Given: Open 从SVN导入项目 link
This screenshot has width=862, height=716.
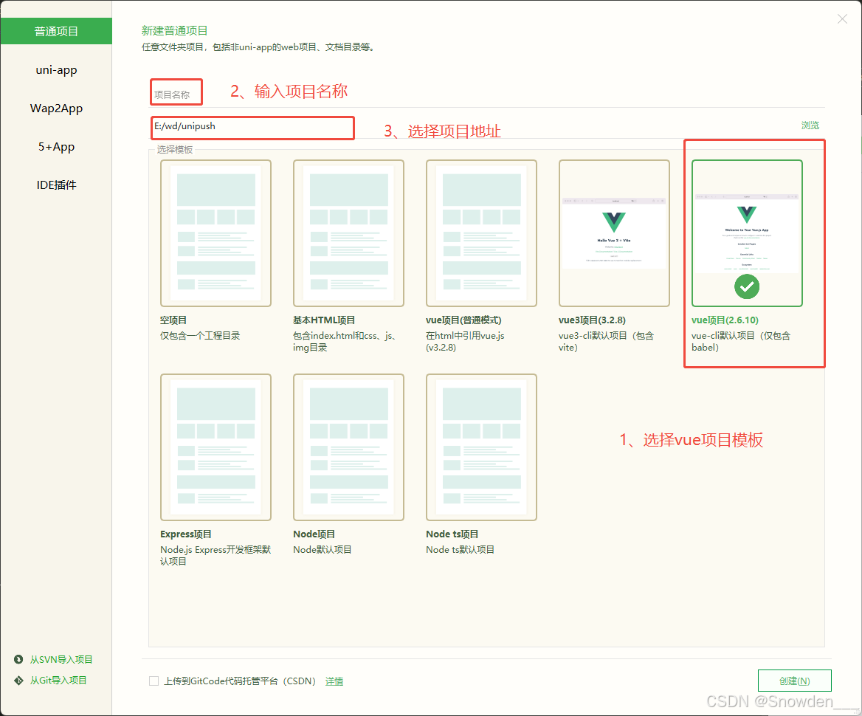Looking at the screenshot, I should pyautogui.click(x=61, y=659).
